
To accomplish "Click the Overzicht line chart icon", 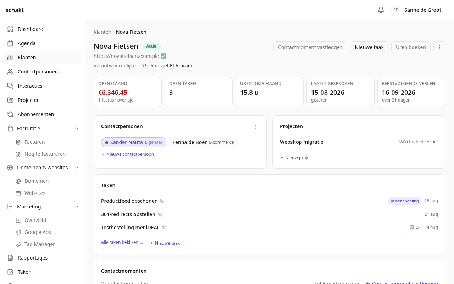I will click(18, 220).
